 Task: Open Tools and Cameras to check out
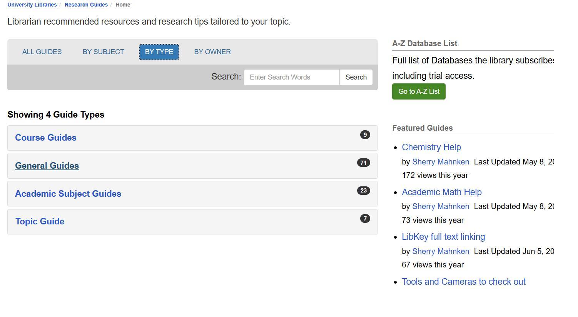pyautogui.click(x=464, y=282)
